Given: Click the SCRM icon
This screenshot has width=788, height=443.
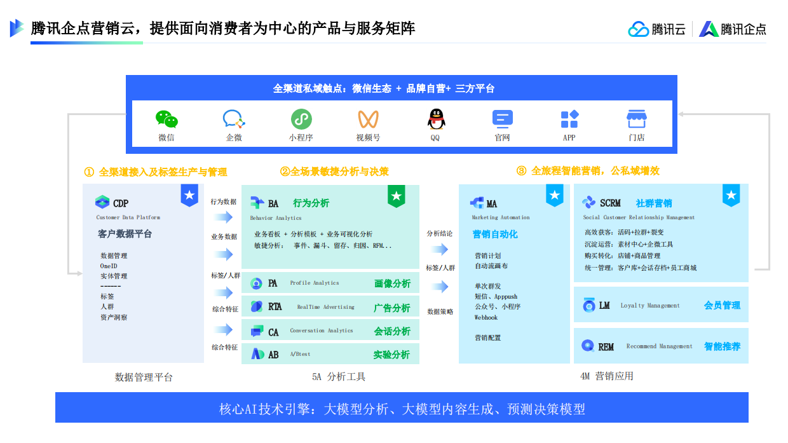Looking at the screenshot, I should (x=589, y=203).
